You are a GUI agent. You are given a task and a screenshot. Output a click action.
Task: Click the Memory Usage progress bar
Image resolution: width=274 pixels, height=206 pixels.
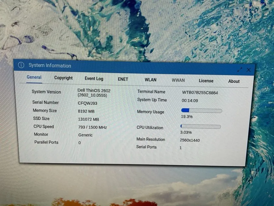[x=202, y=110]
